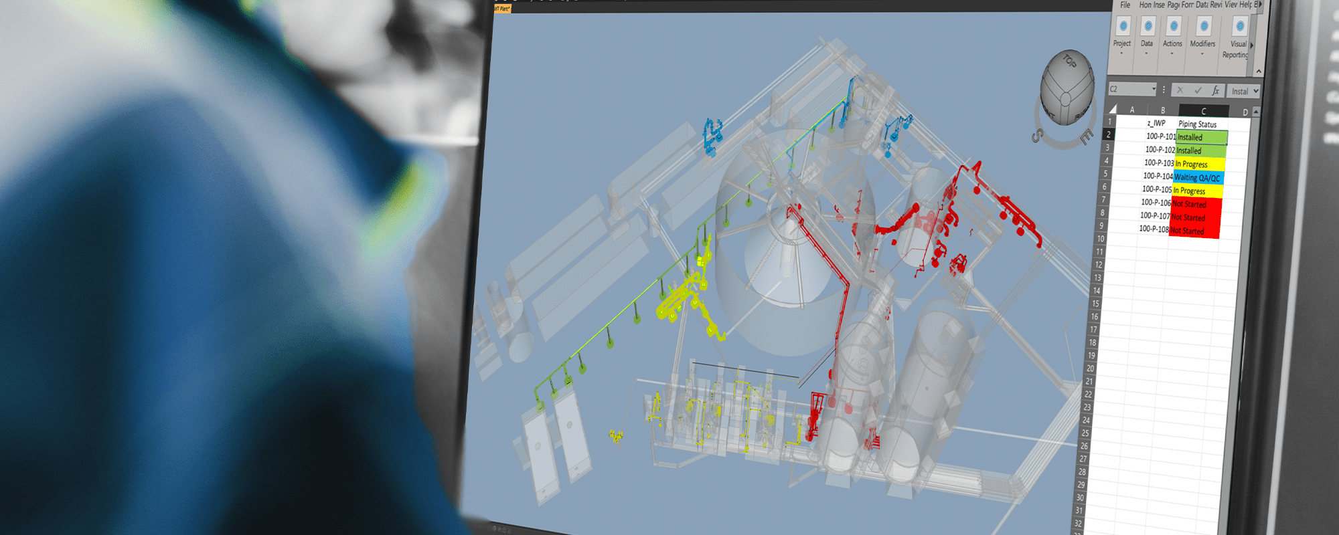Click the blue Waiting QA/QC cell
Screen dimensions: 1339x535
pos(1198,178)
